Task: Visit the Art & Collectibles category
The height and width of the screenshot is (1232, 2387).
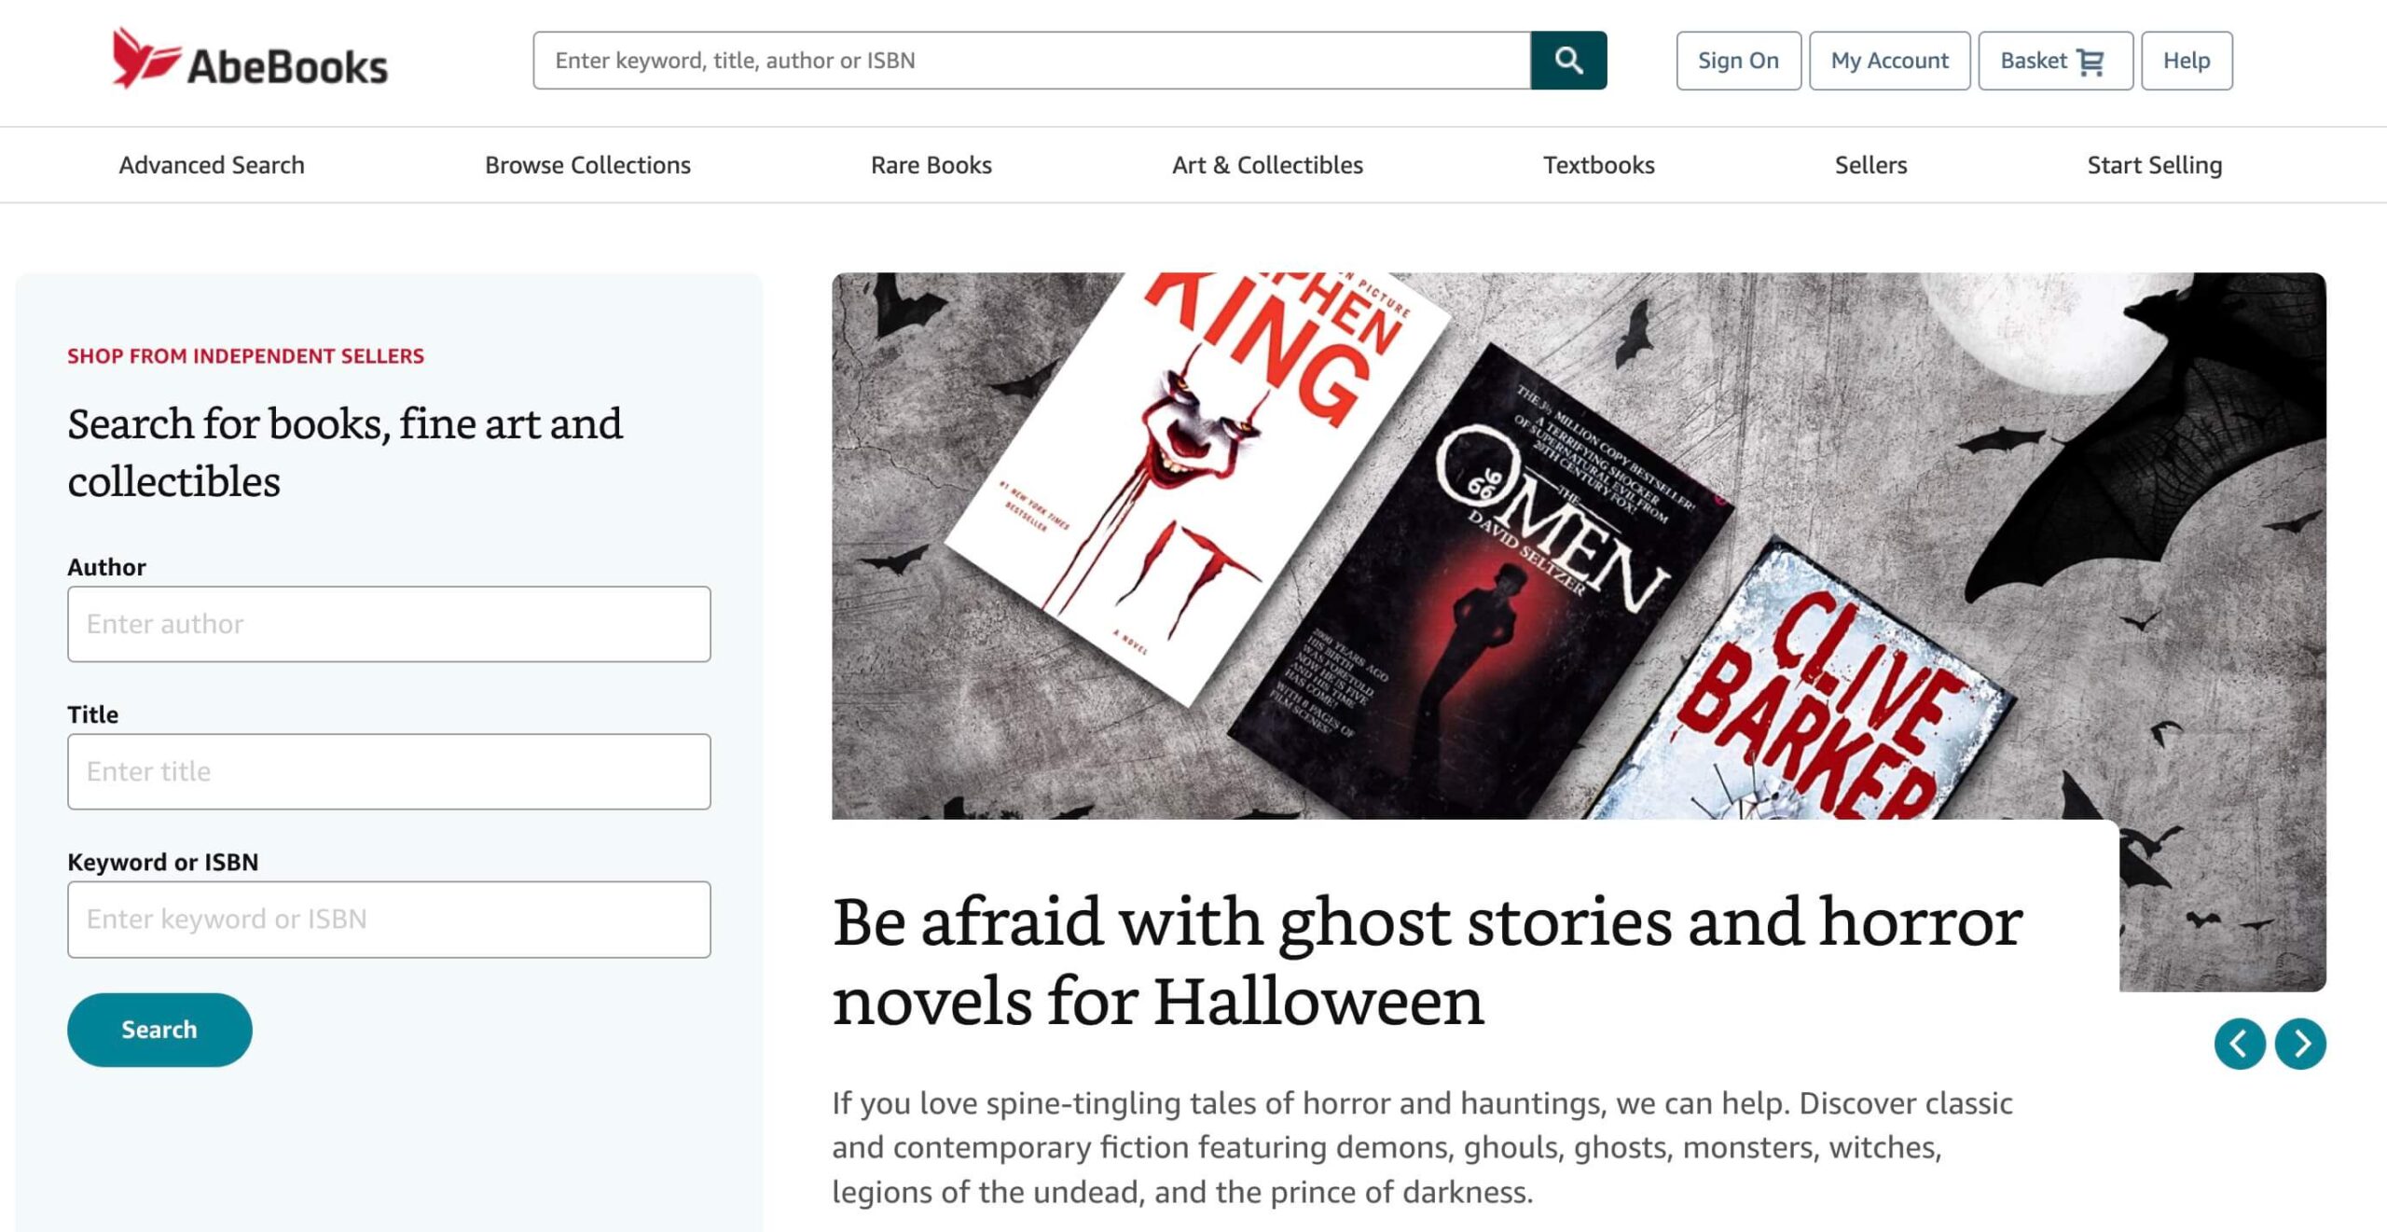Action: [x=1267, y=164]
